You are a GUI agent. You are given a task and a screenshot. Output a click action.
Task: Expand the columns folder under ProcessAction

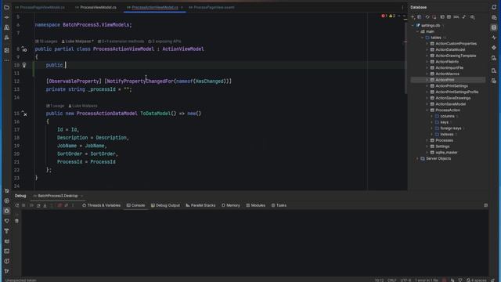click(432, 116)
